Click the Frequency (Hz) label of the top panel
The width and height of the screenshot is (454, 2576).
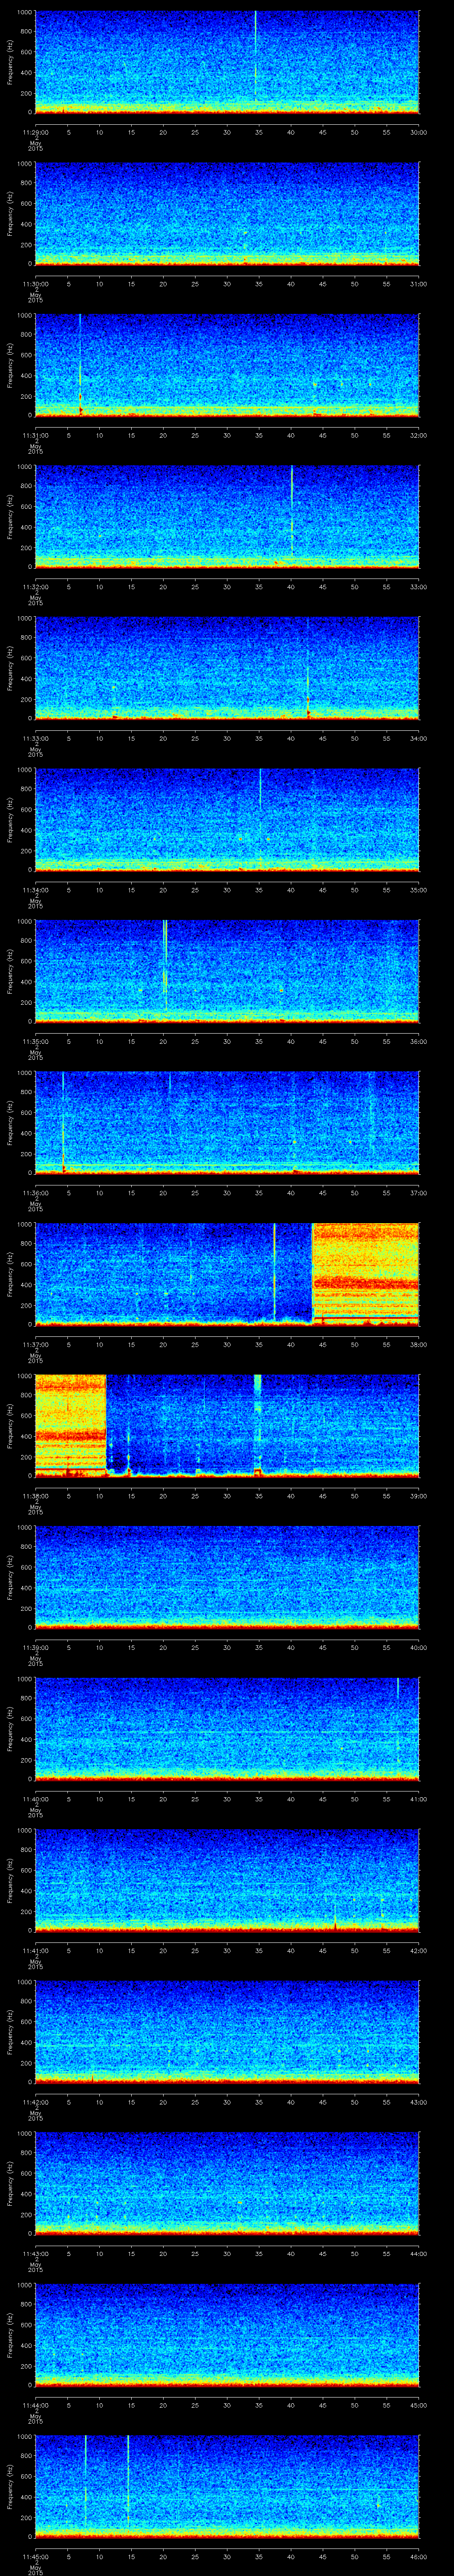coord(11,62)
